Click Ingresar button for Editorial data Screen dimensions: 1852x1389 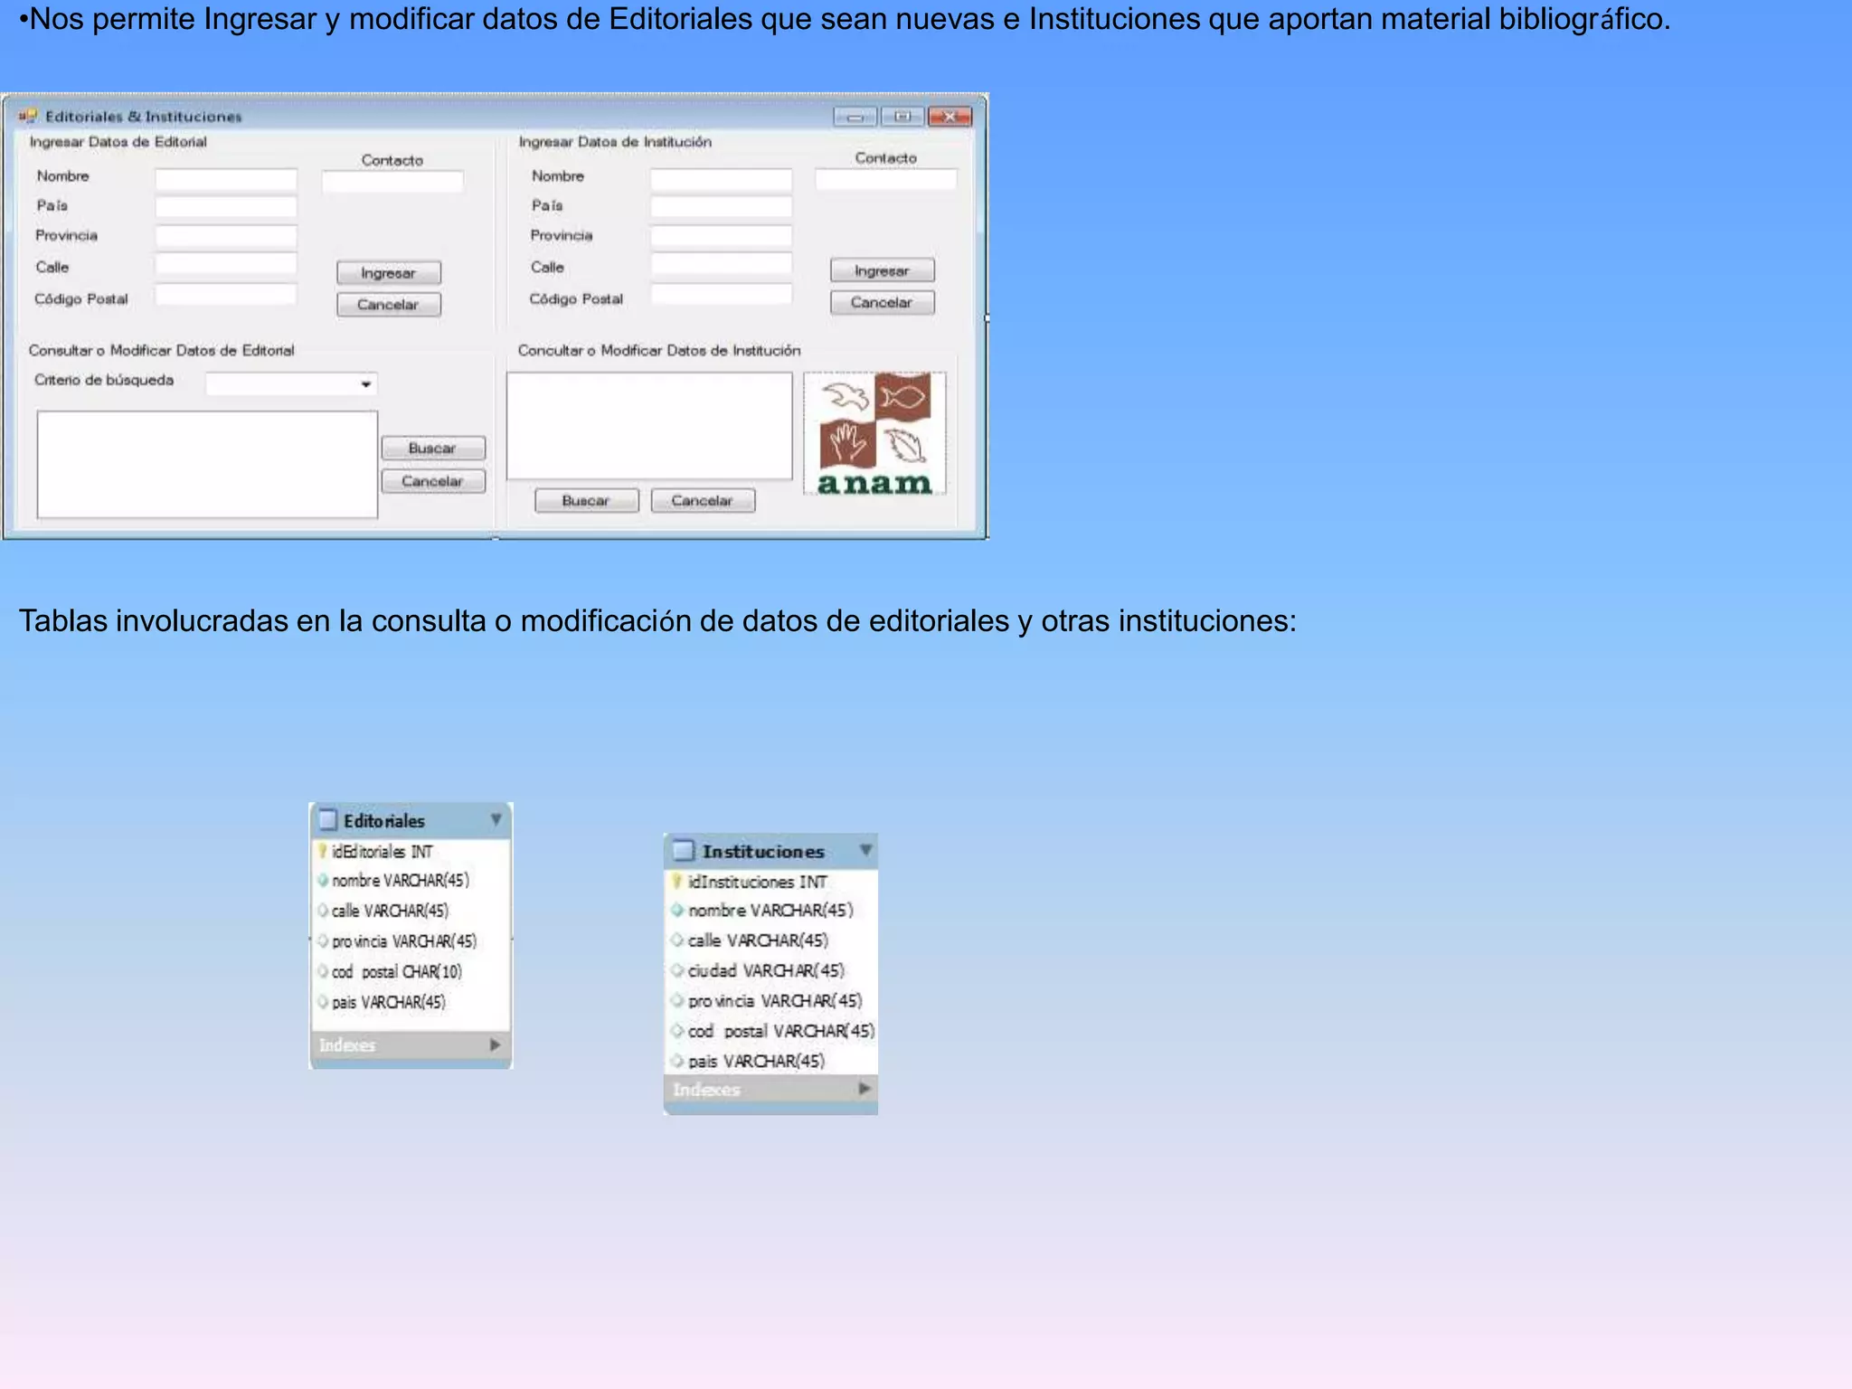pyautogui.click(x=389, y=272)
